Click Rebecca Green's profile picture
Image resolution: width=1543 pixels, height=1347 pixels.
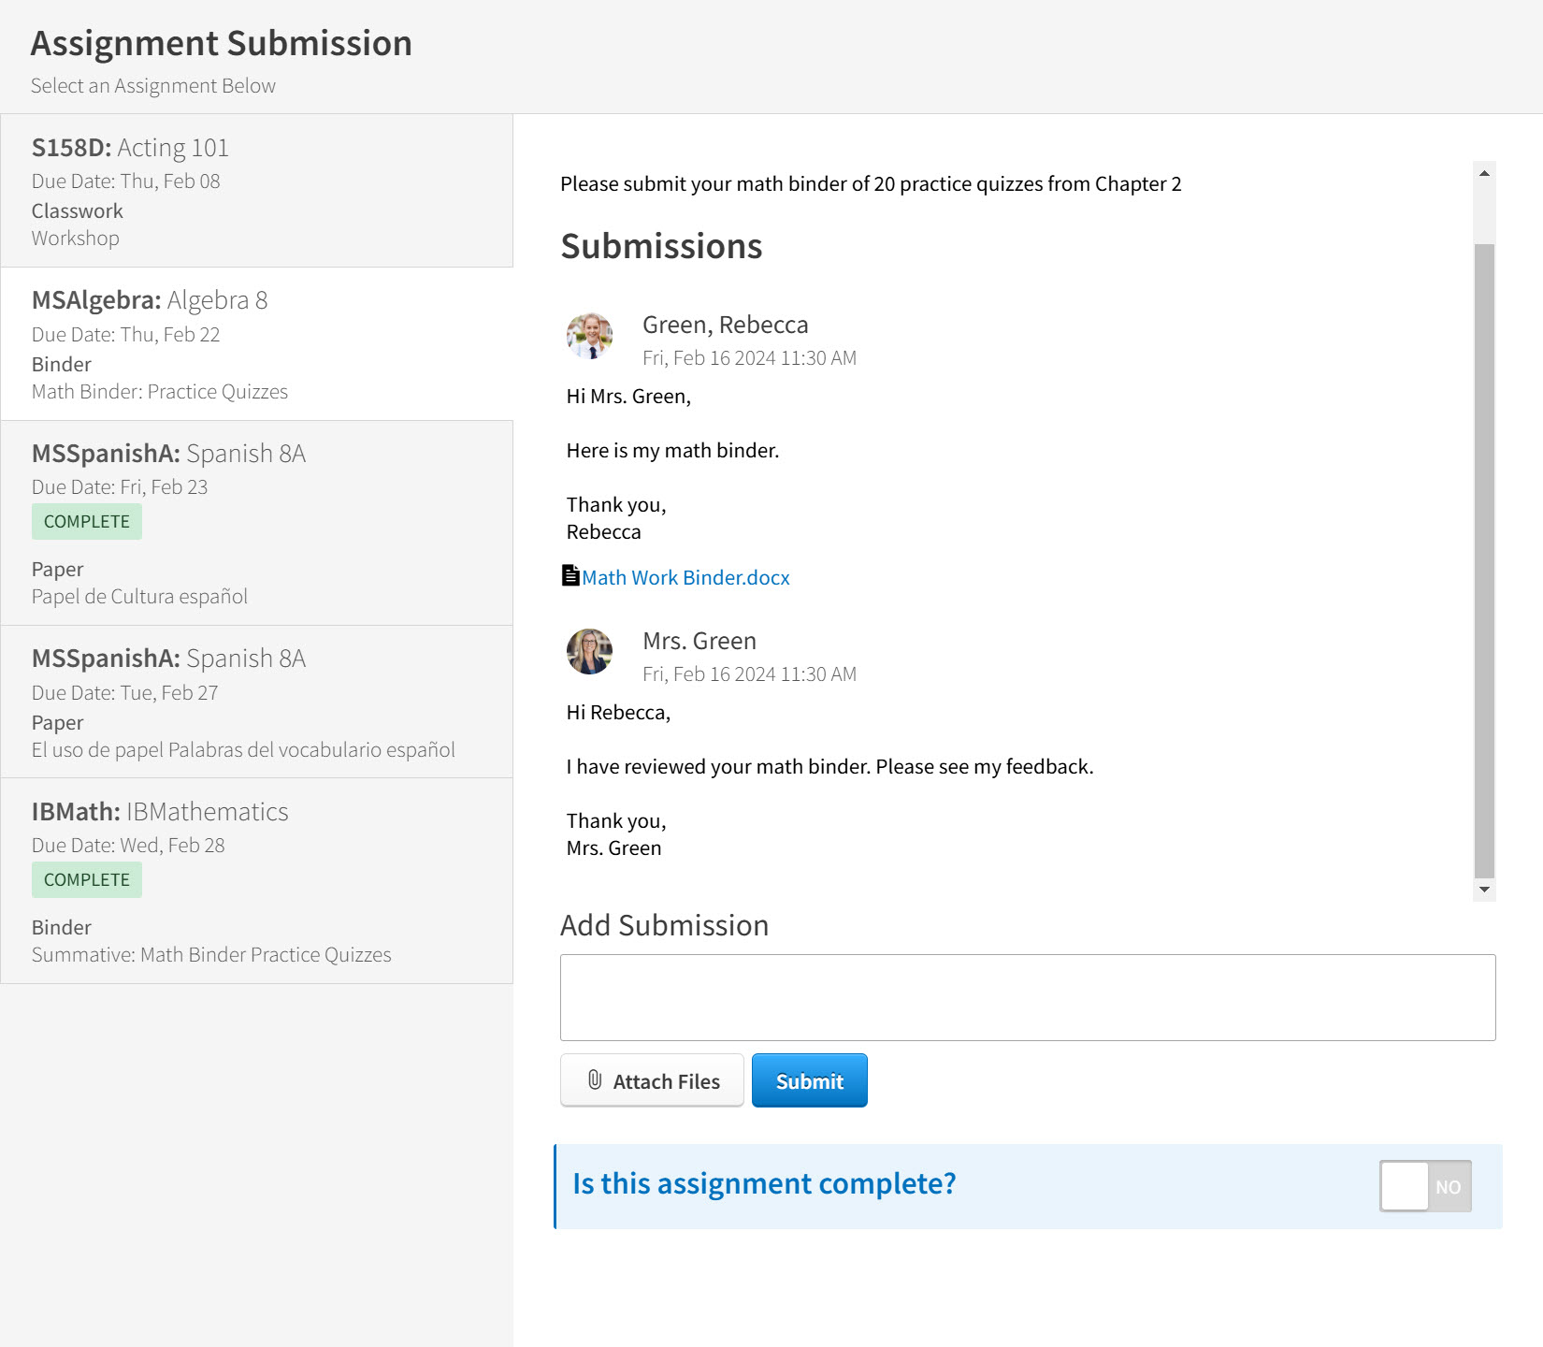tap(588, 338)
